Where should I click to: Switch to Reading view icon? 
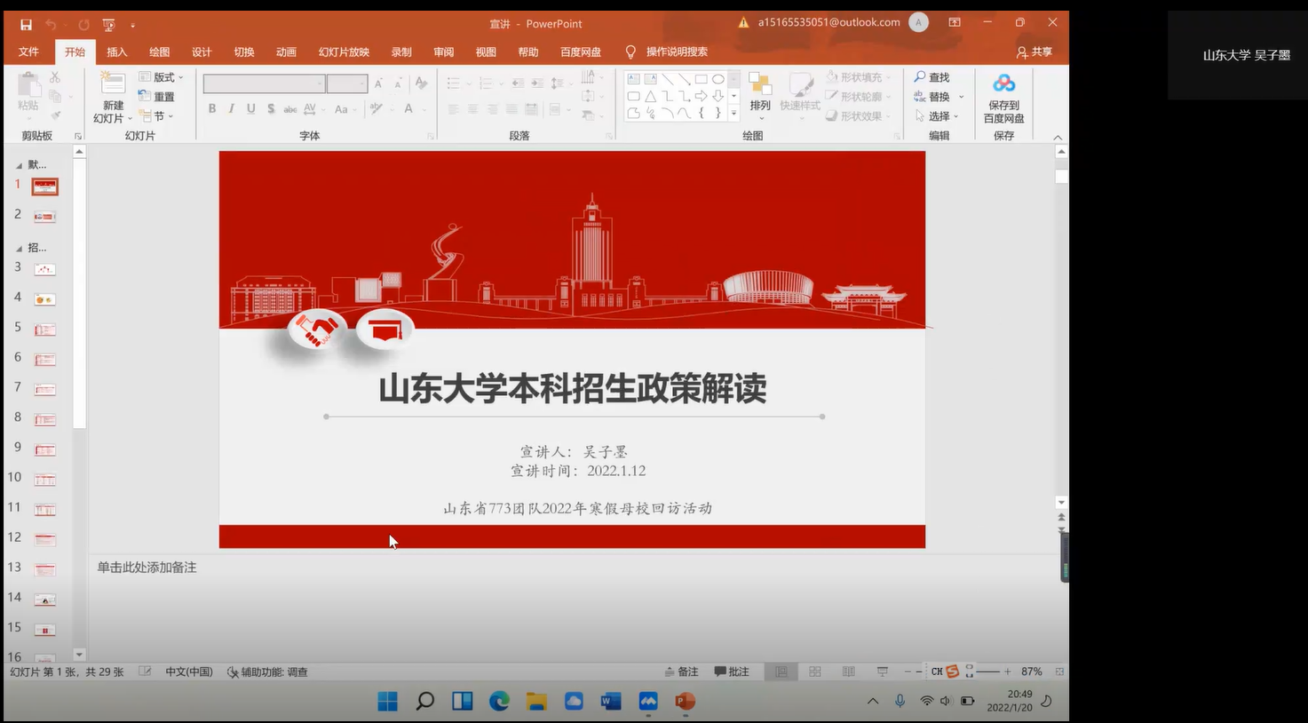[x=849, y=671]
